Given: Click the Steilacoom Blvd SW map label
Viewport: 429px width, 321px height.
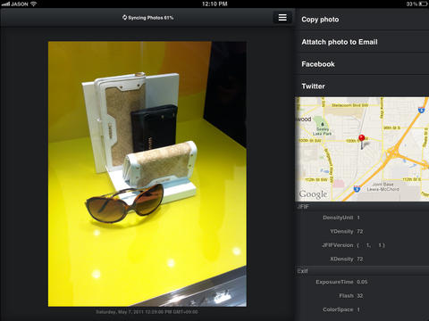Looking at the screenshot, I should [x=349, y=105].
